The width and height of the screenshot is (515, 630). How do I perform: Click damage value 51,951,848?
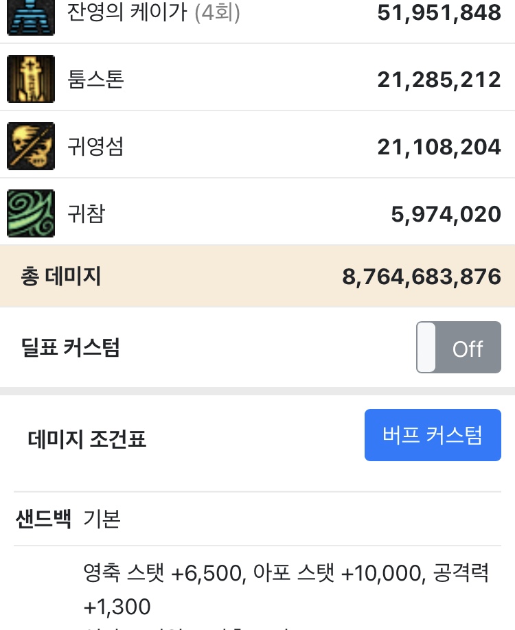[439, 12]
